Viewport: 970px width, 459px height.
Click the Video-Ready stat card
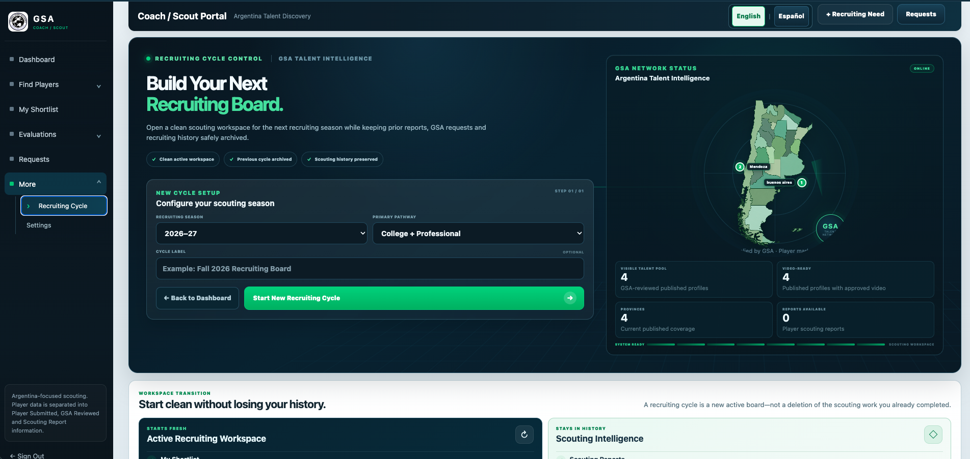click(855, 279)
